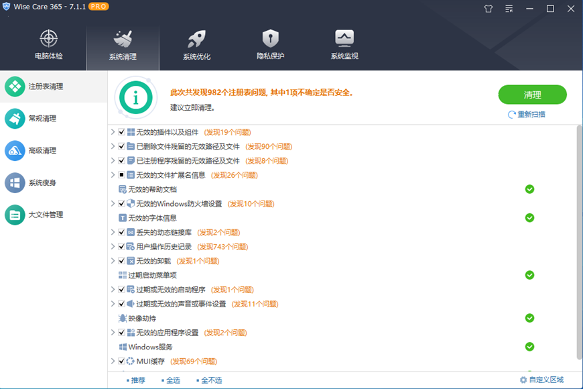The height and width of the screenshot is (389, 583).
Task: Toggle checkbox for 已删除文件残留的无效路径及文件
Action: click(x=121, y=146)
